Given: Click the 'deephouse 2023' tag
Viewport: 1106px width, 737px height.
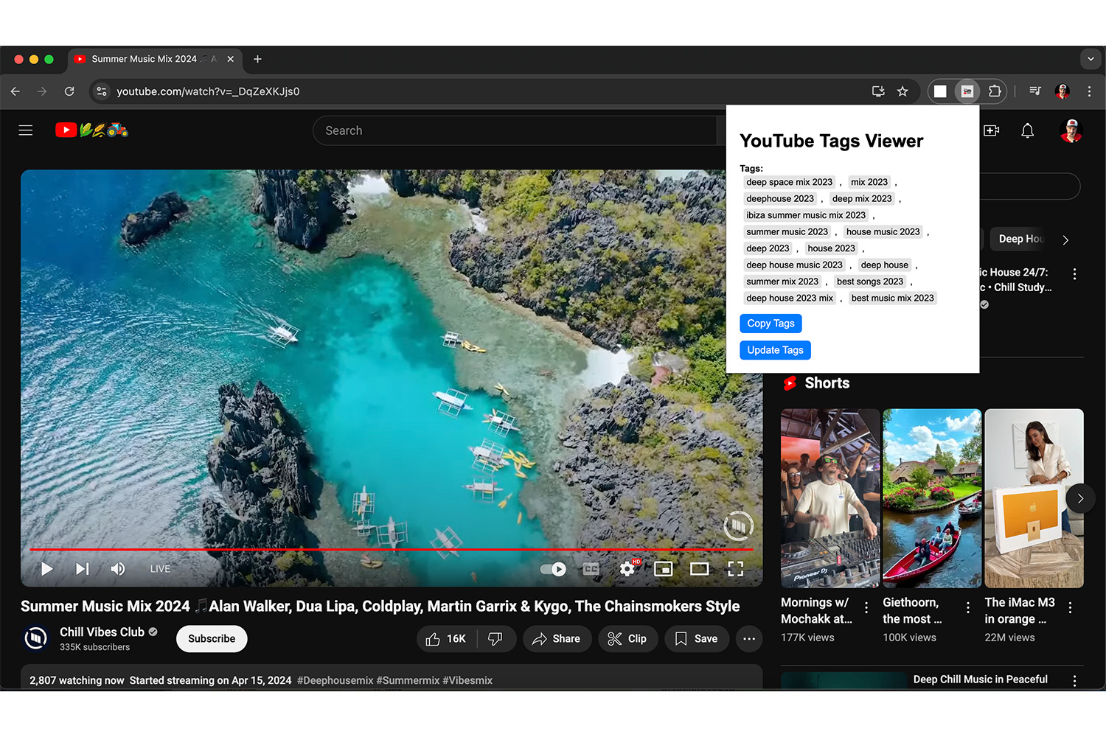Looking at the screenshot, I should (780, 199).
